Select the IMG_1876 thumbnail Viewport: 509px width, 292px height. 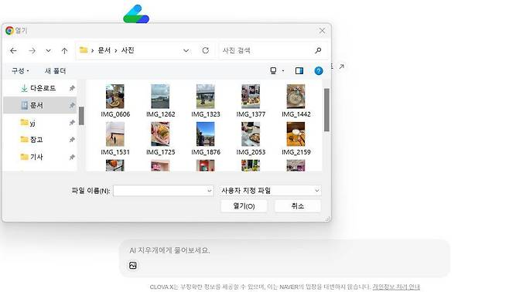point(206,134)
